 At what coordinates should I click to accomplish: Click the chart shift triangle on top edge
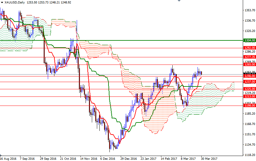click(179, 1)
